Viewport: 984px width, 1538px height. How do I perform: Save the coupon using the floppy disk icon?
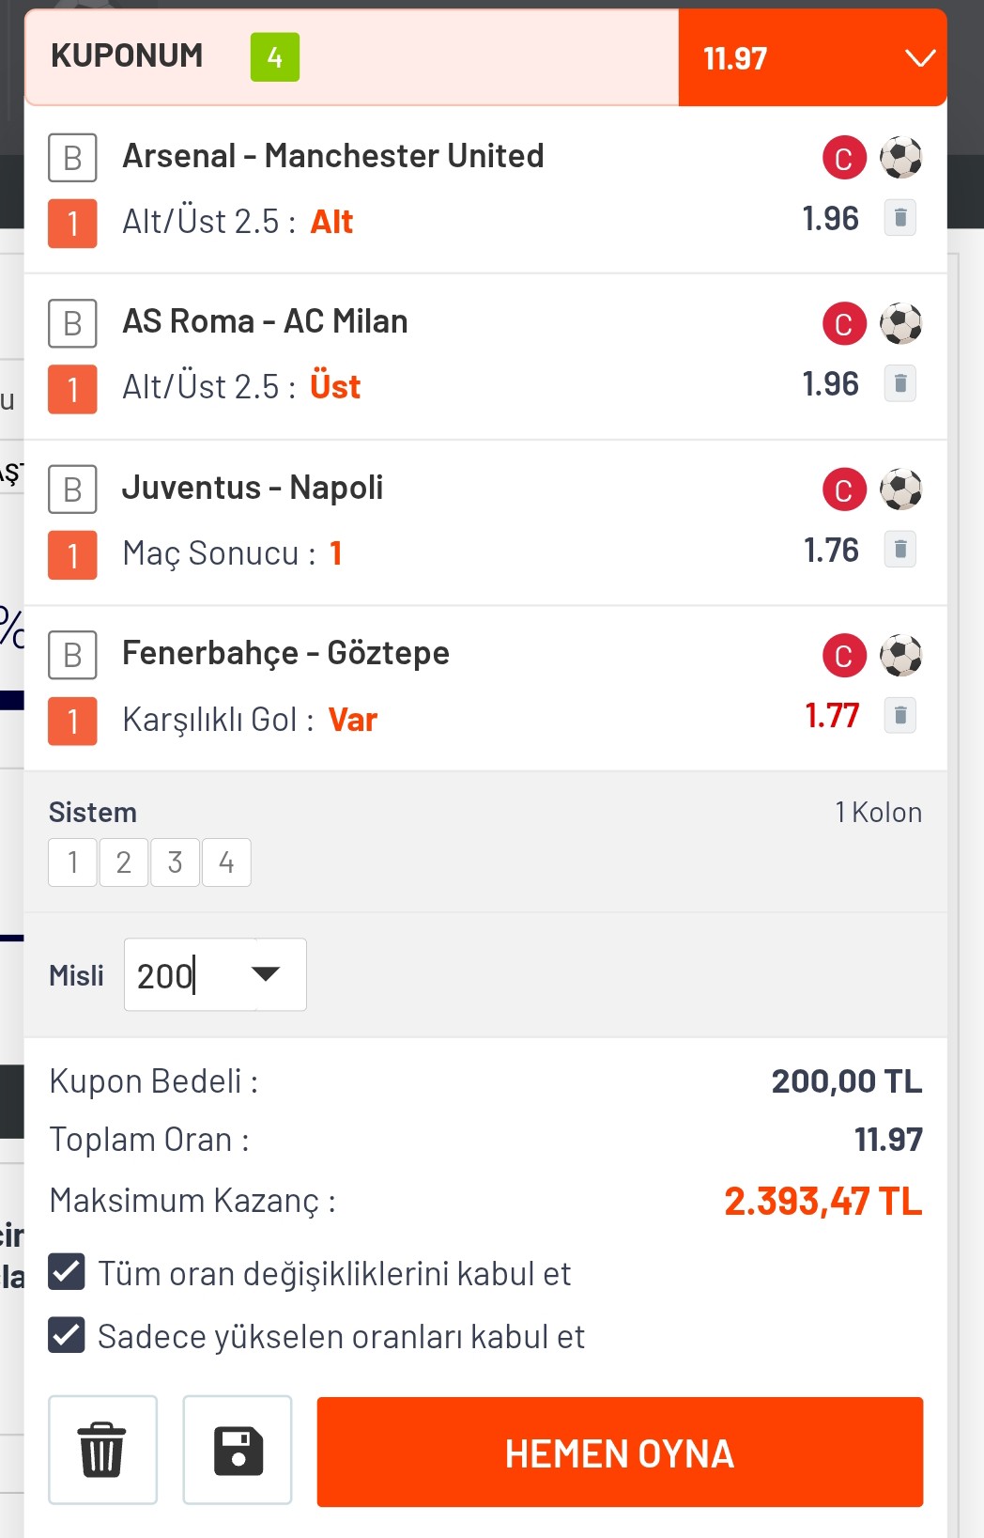(238, 1450)
